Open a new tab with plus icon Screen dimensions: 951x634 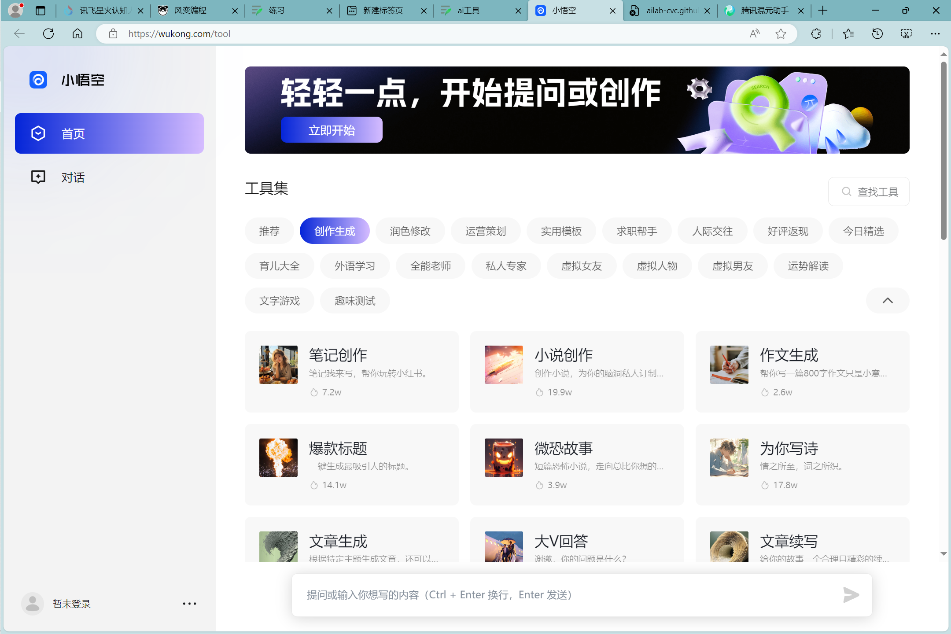tap(822, 11)
